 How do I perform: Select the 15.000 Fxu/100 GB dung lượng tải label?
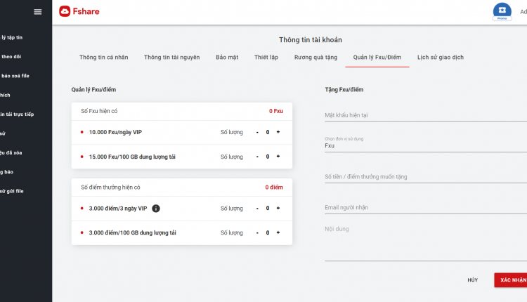click(132, 157)
